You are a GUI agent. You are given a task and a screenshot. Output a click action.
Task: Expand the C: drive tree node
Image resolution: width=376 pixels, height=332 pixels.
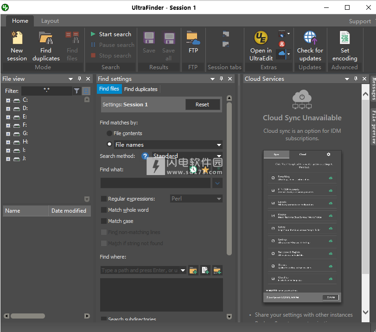[x=8, y=100]
